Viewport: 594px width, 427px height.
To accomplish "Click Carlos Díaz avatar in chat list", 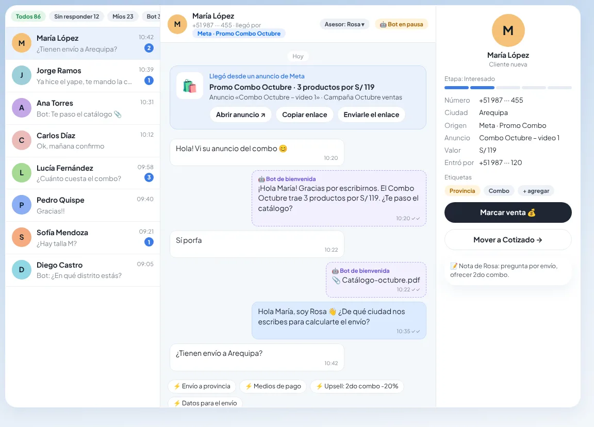I will 22,140.
